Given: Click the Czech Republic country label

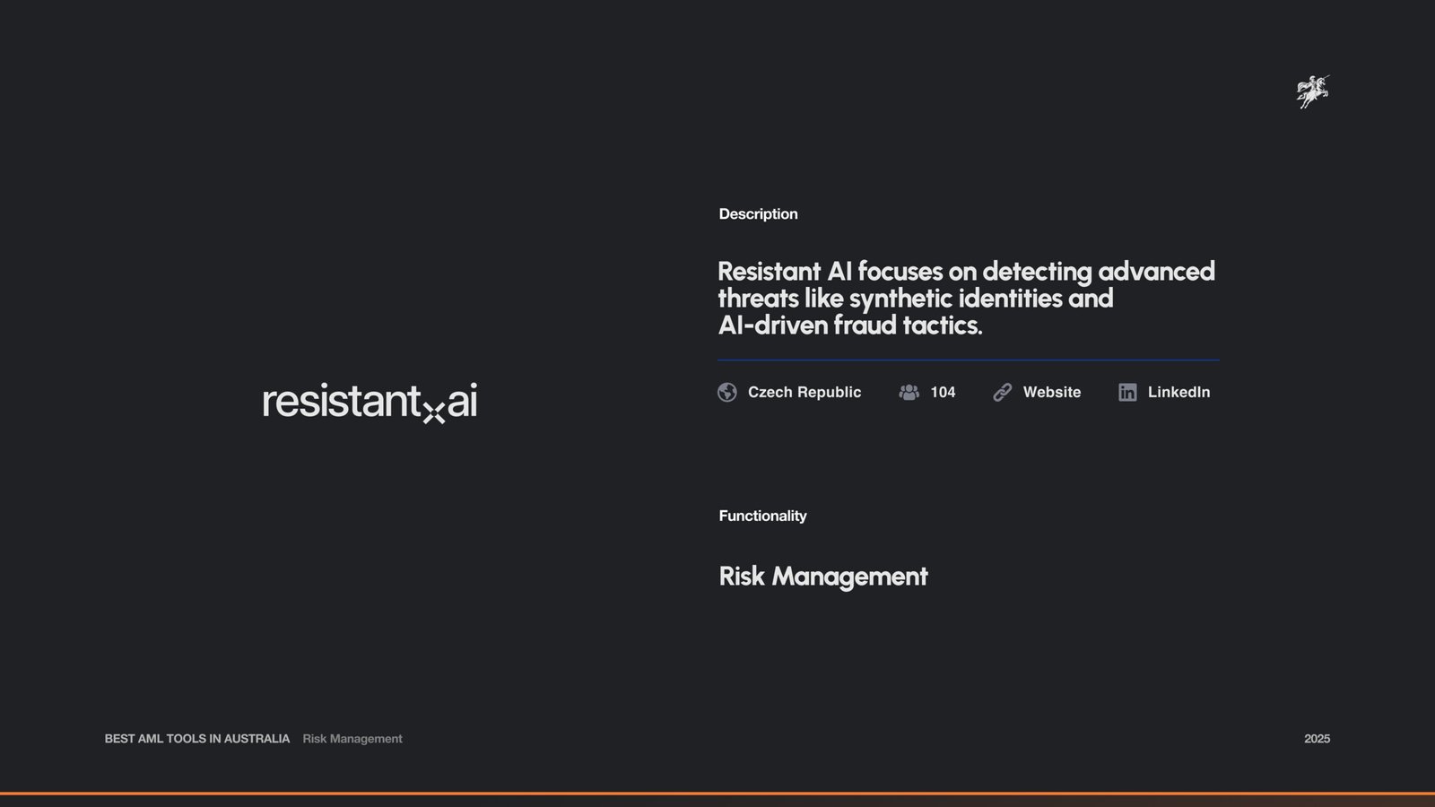Looking at the screenshot, I should coord(804,392).
